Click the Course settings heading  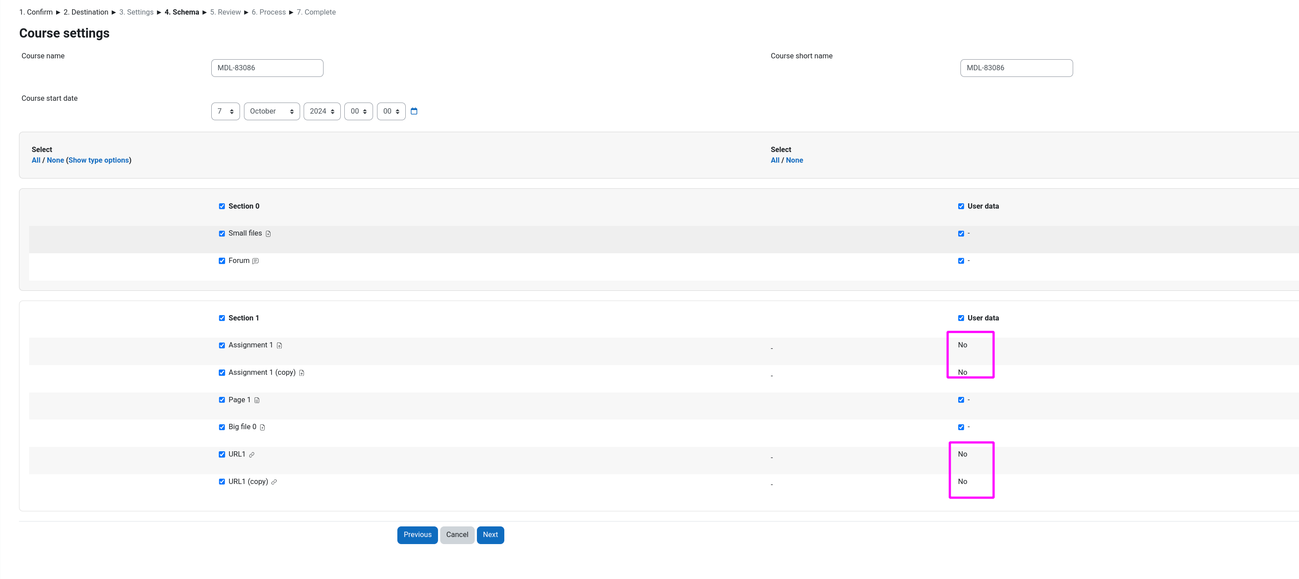(x=65, y=33)
